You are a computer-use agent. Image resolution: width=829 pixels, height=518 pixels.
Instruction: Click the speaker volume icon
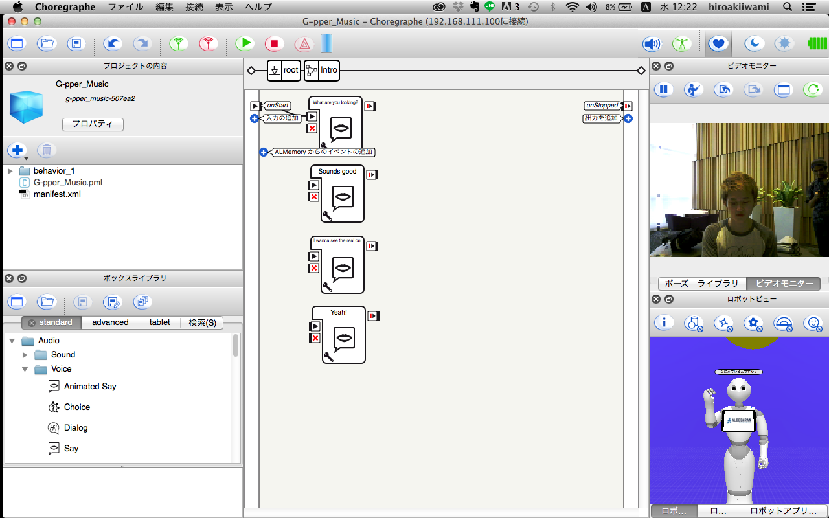pos(651,43)
